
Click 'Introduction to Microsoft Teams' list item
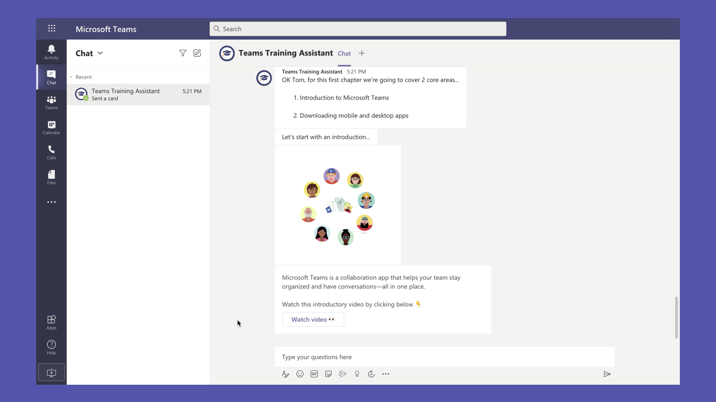pyautogui.click(x=344, y=98)
